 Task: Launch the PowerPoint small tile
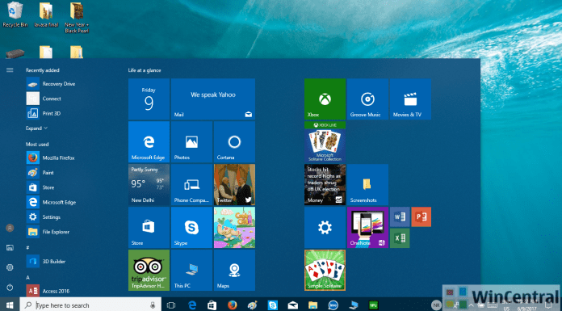coord(421,216)
